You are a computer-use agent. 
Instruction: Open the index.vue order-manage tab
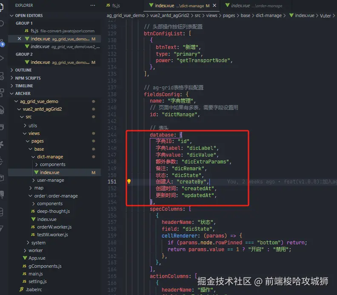pos(257,6)
